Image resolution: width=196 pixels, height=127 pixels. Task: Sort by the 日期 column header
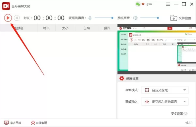87,28
